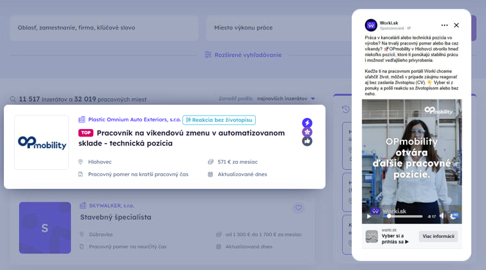Click the video progress slider in the ad
486x270 pixels.
coord(403,216)
